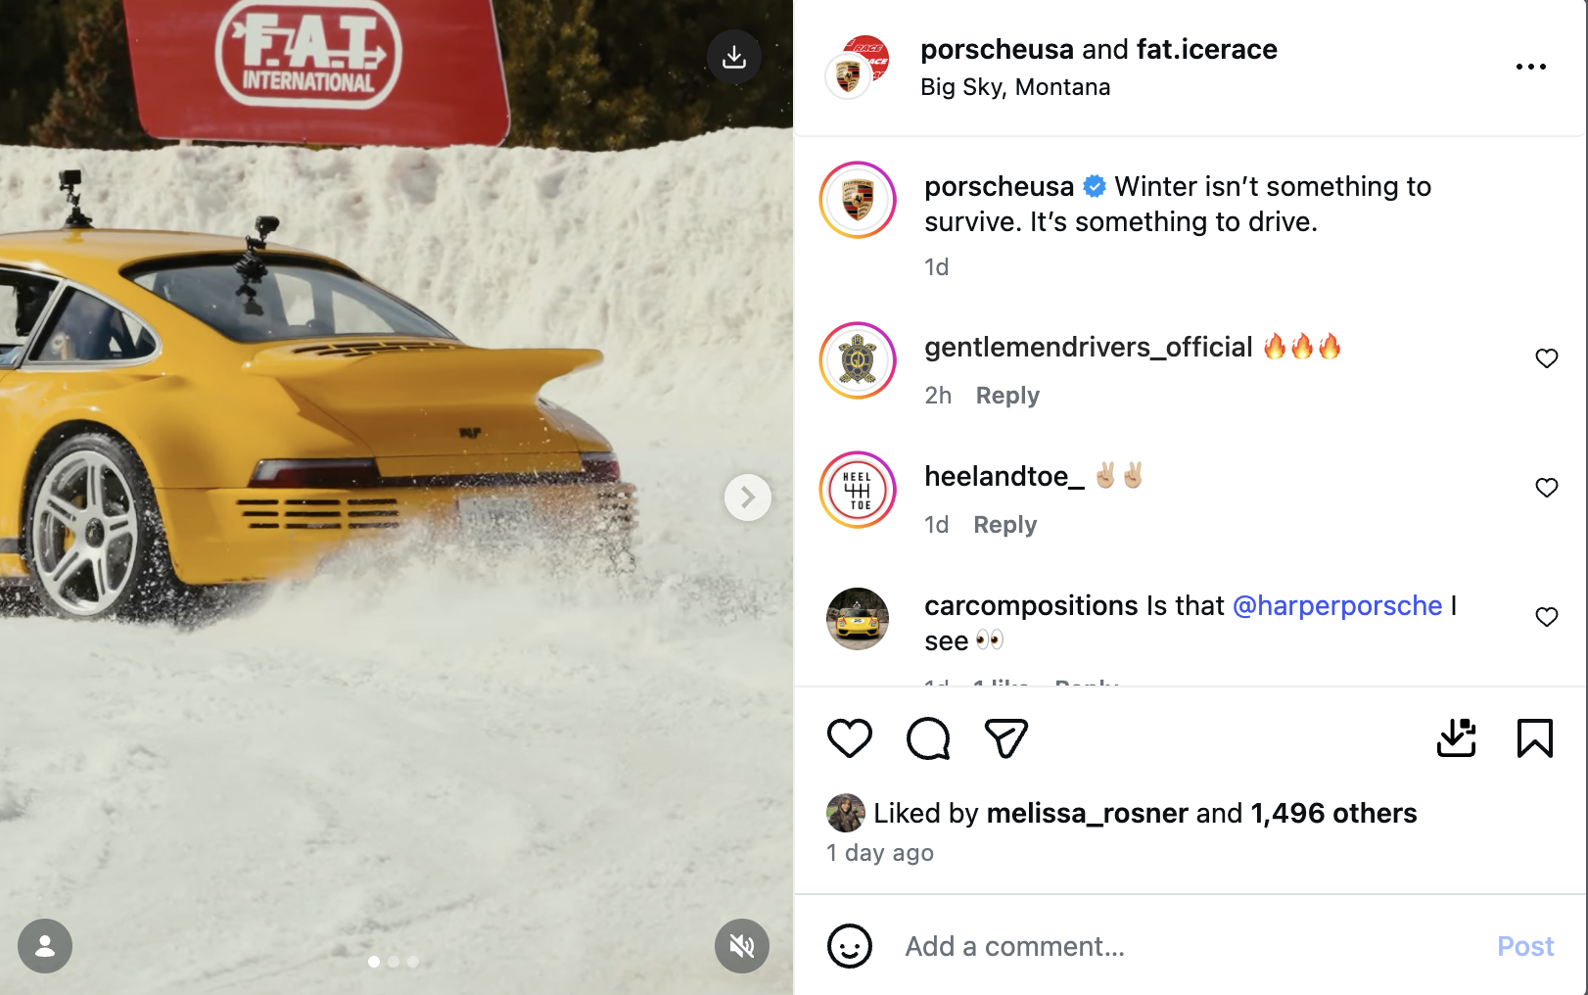This screenshot has width=1588, height=995.
Task: Like gentlemendrivers_official's comment
Action: pos(1547,358)
